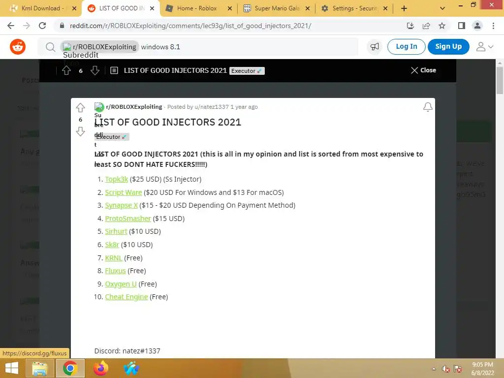
Task: Click the address bar URL
Action: pos(190,26)
